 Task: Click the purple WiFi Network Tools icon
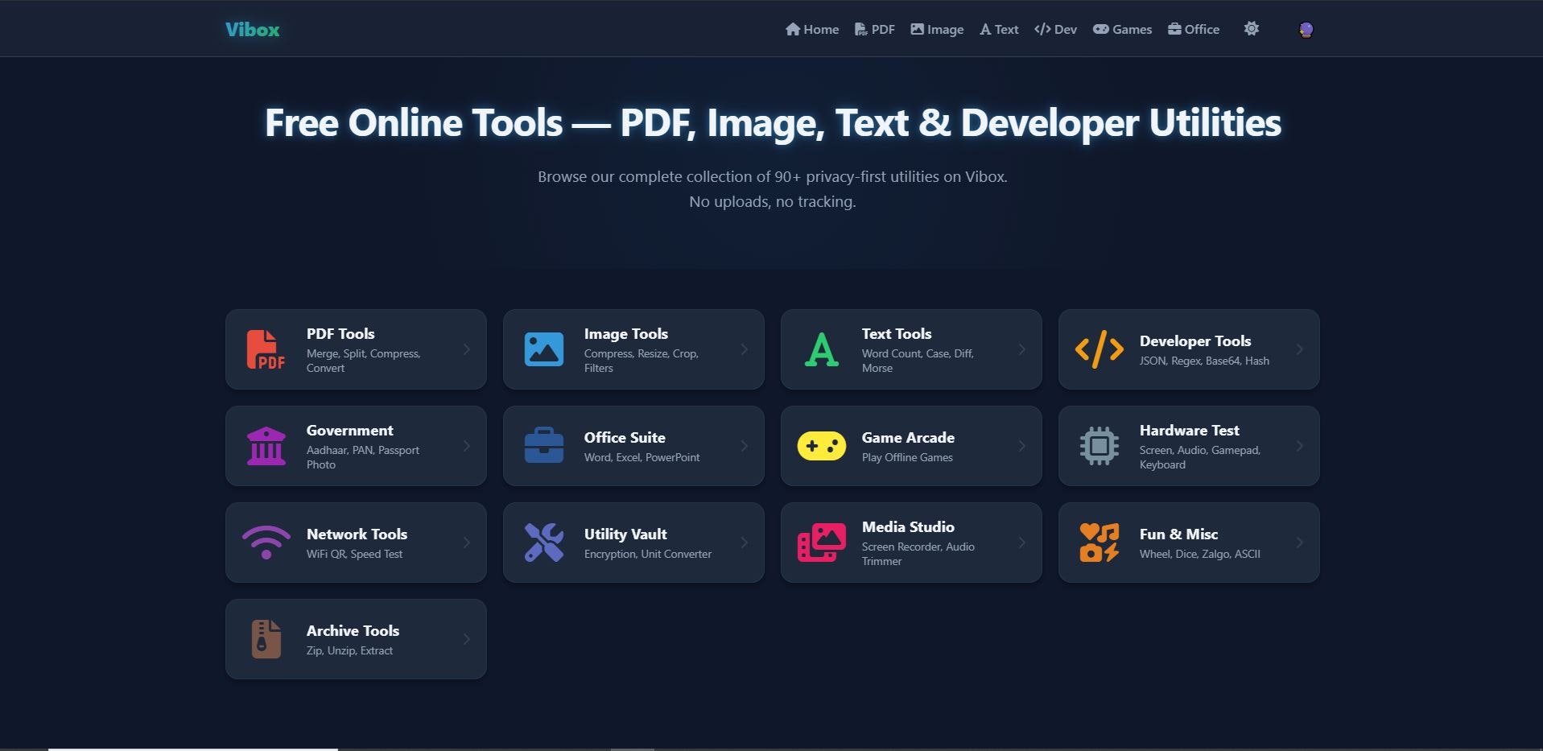[266, 543]
